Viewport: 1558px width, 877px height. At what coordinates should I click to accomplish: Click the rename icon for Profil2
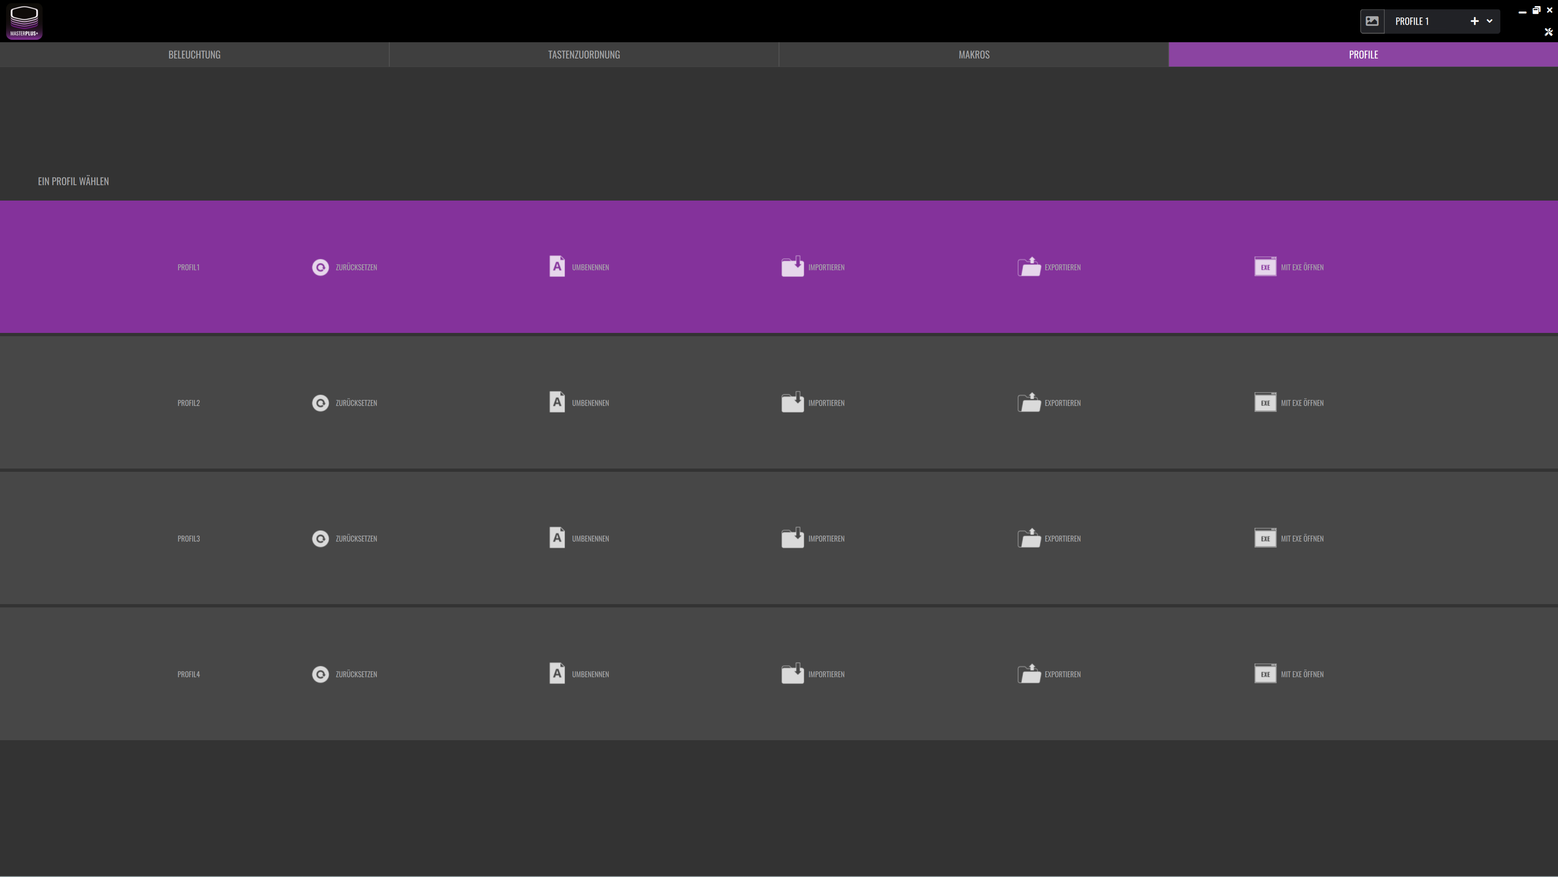click(x=557, y=402)
